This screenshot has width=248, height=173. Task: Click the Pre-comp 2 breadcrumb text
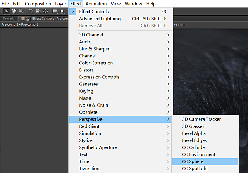10,24
